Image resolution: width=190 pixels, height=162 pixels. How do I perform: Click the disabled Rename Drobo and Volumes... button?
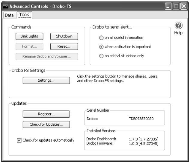pyautogui.click(x=47, y=56)
